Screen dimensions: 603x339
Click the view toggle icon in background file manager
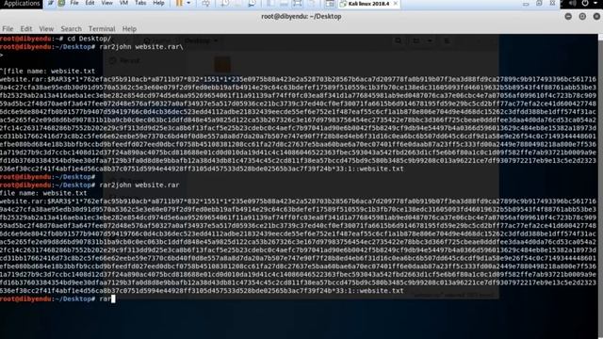click(x=416, y=40)
